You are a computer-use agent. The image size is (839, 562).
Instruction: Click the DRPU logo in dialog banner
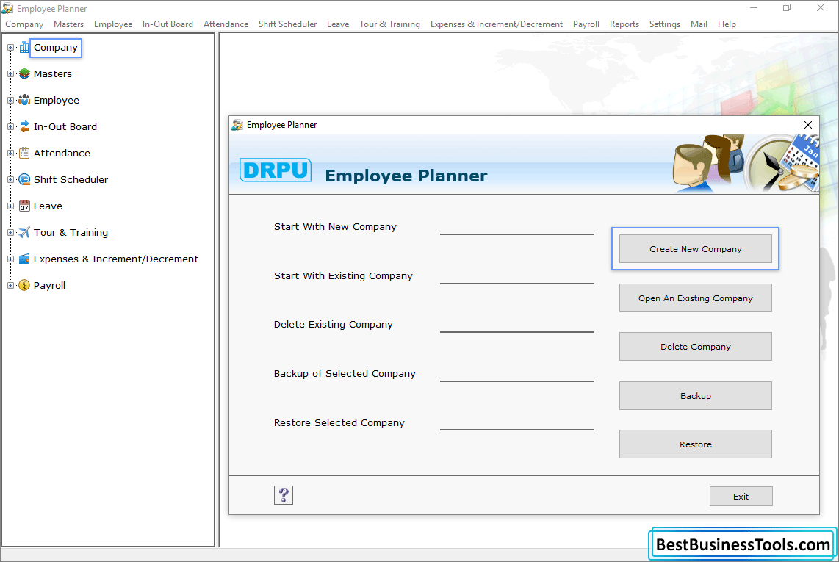(276, 170)
